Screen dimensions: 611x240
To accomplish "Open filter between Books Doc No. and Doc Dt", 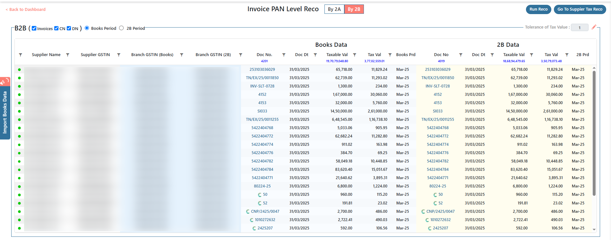I will coord(284,55).
